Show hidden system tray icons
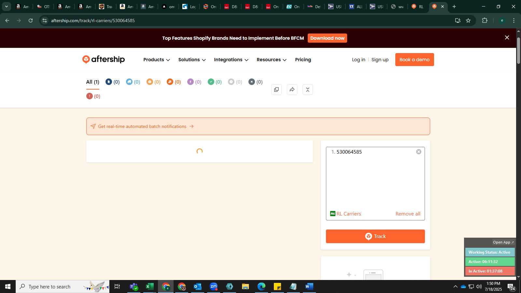The width and height of the screenshot is (521, 293). (455, 286)
